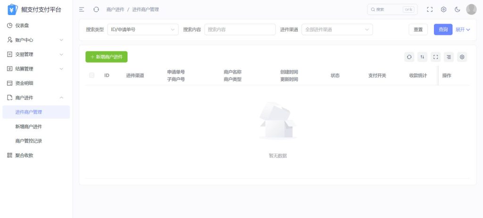483x218 pixels.
Task: Click the 聚合收款 QR code icon
Action: [x=9, y=155]
